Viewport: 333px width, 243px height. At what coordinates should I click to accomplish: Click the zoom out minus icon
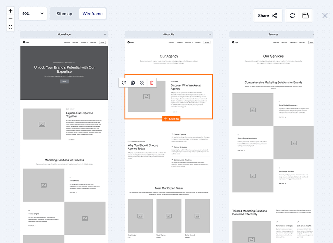coord(10,18)
